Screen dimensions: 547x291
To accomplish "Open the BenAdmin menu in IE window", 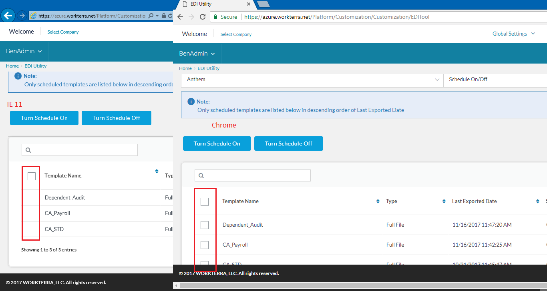I will pos(24,52).
